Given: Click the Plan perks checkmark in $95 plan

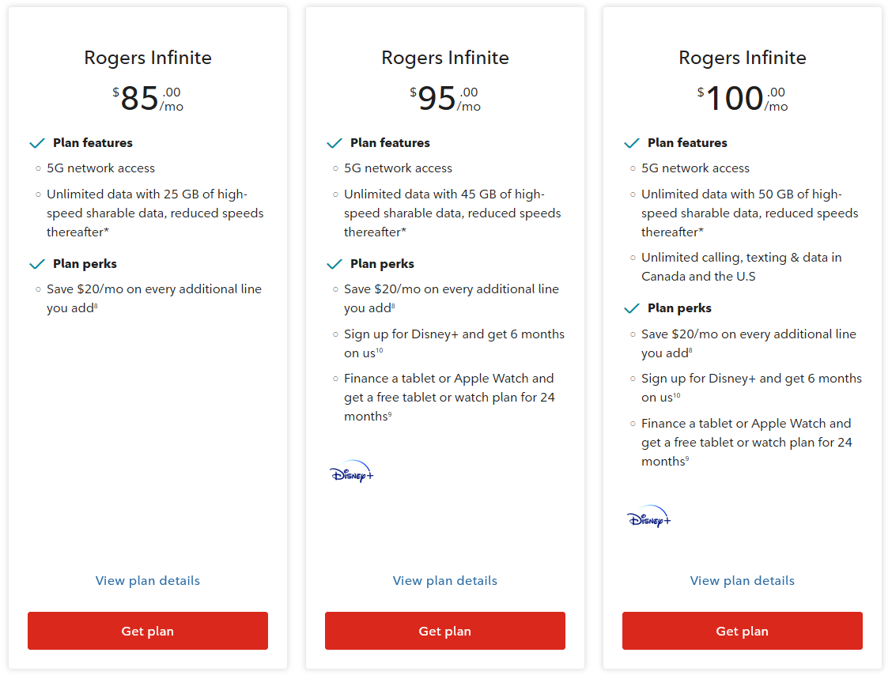Looking at the screenshot, I should [x=334, y=264].
